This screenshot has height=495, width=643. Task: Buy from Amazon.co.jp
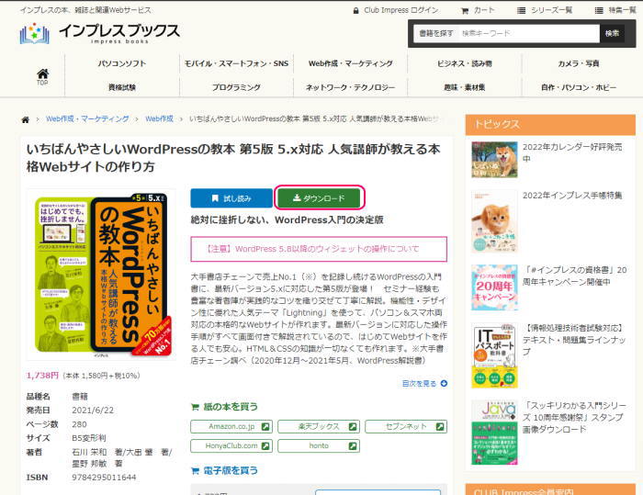[x=231, y=426]
